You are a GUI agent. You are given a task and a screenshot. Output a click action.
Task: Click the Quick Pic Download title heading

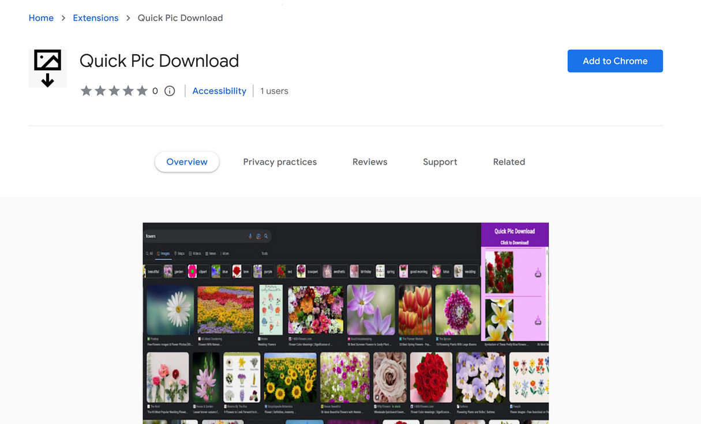click(159, 60)
